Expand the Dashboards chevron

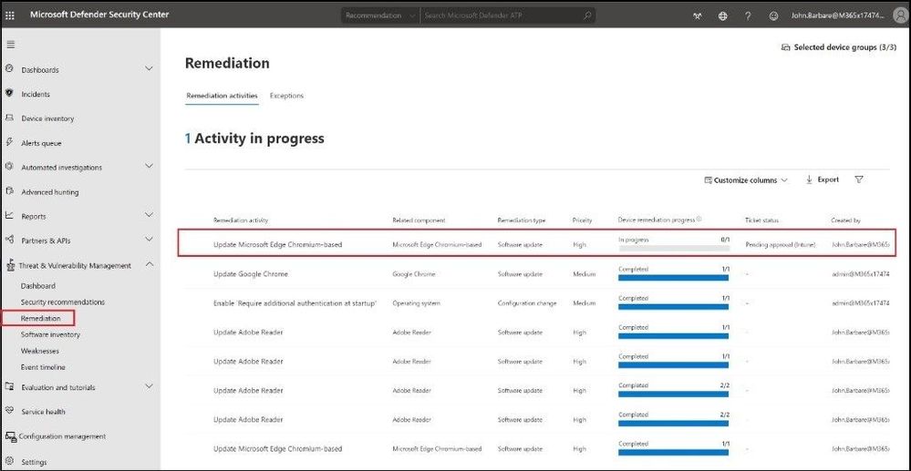(149, 68)
